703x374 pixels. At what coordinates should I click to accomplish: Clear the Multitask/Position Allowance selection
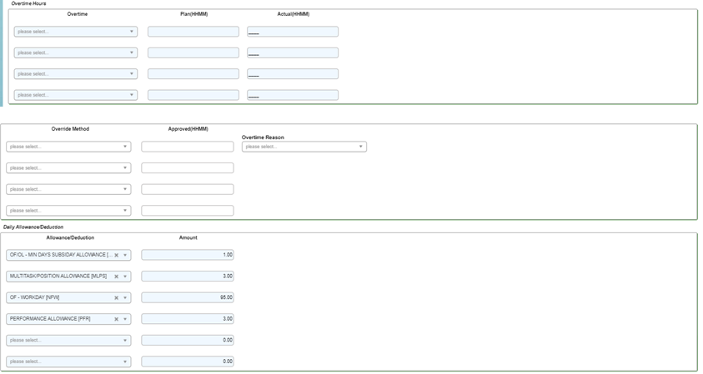coord(116,277)
